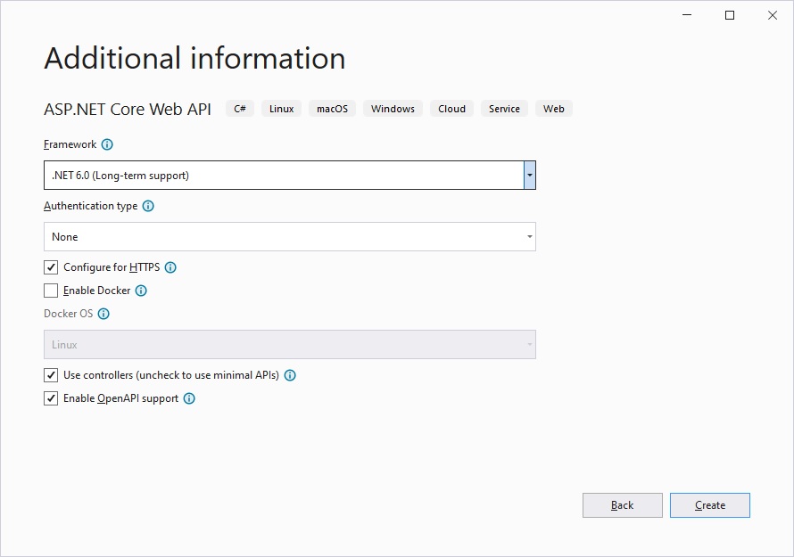Click the Docker OS info icon
Viewport: 794px width, 557px height.
tap(103, 314)
